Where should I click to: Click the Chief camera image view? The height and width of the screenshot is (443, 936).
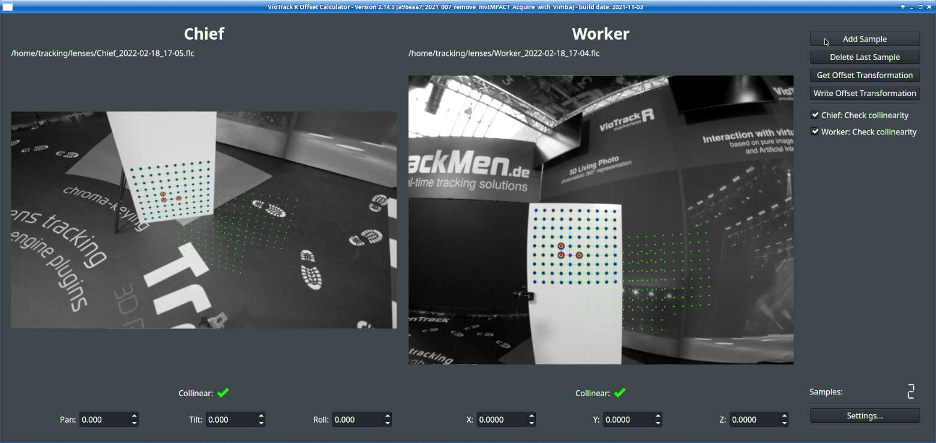click(x=204, y=220)
